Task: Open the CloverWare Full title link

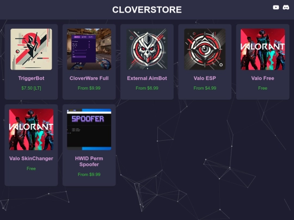Action: pyautogui.click(x=89, y=78)
